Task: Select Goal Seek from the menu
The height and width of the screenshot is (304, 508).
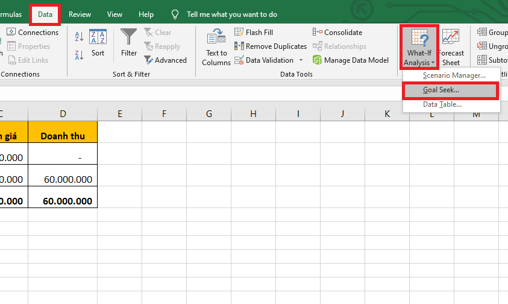Action: point(441,90)
